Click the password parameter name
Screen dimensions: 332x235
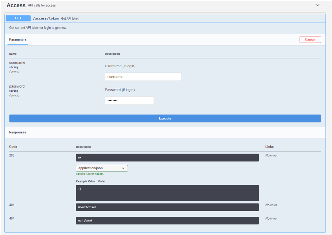coord(17,86)
